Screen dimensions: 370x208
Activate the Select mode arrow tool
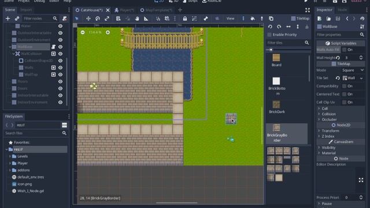(77, 18)
